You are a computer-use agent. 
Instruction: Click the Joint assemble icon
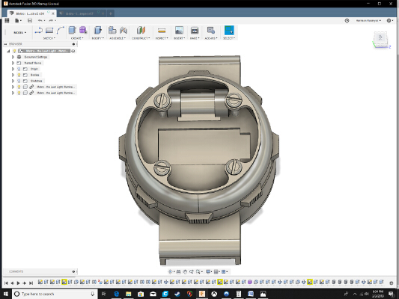124,31
